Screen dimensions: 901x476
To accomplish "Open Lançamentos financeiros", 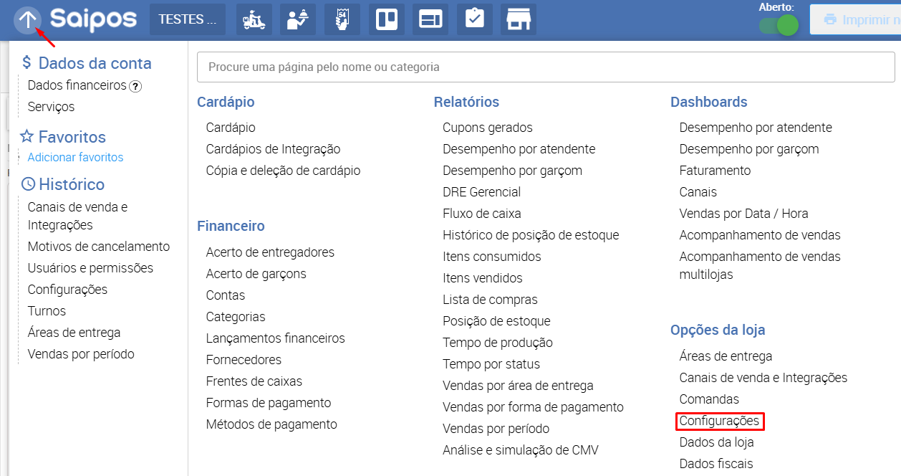I will pos(275,338).
